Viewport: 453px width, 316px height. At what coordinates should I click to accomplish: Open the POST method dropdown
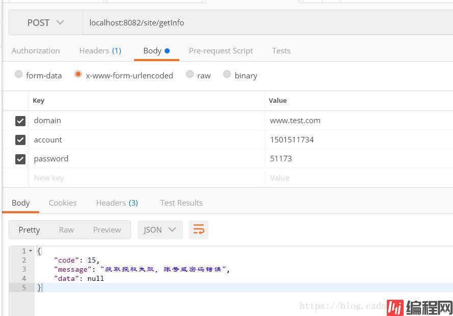(x=46, y=23)
